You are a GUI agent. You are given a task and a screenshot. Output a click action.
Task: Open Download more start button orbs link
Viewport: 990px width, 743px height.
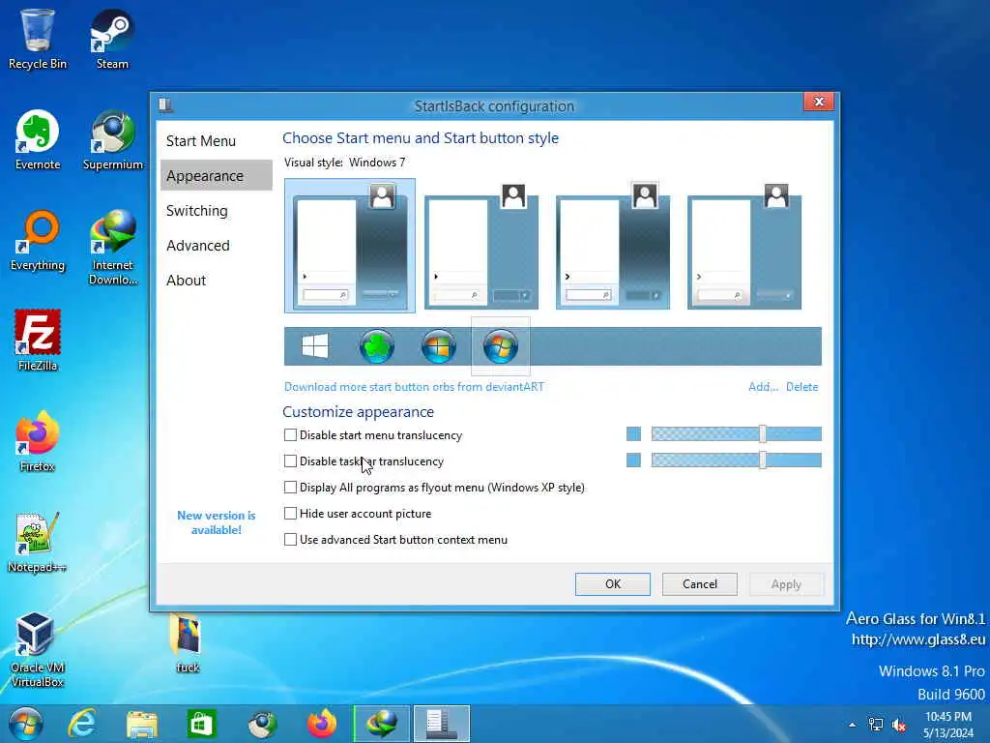(414, 387)
